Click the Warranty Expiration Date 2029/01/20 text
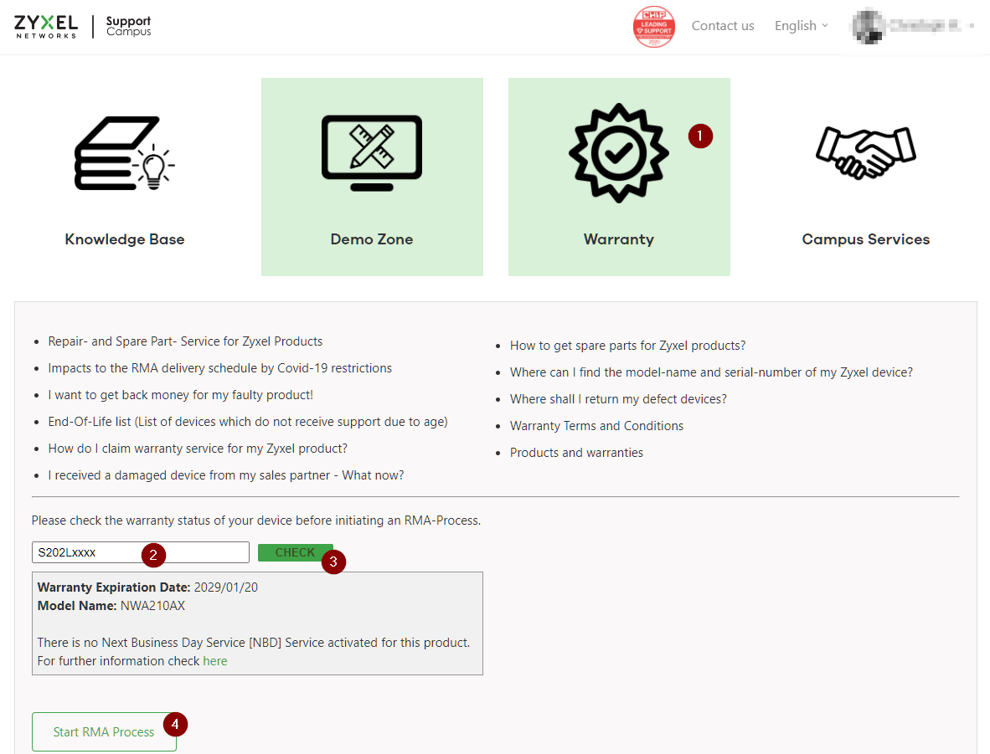The height and width of the screenshot is (754, 990). pos(147,587)
